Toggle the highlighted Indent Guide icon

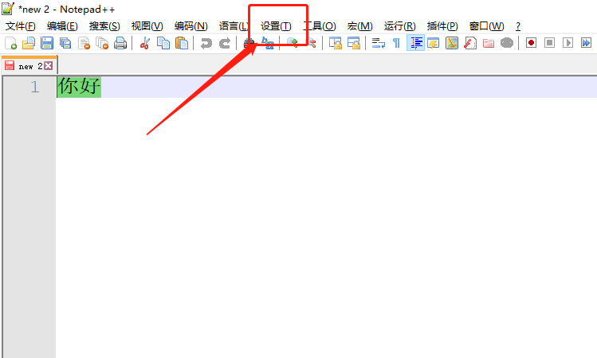click(415, 43)
